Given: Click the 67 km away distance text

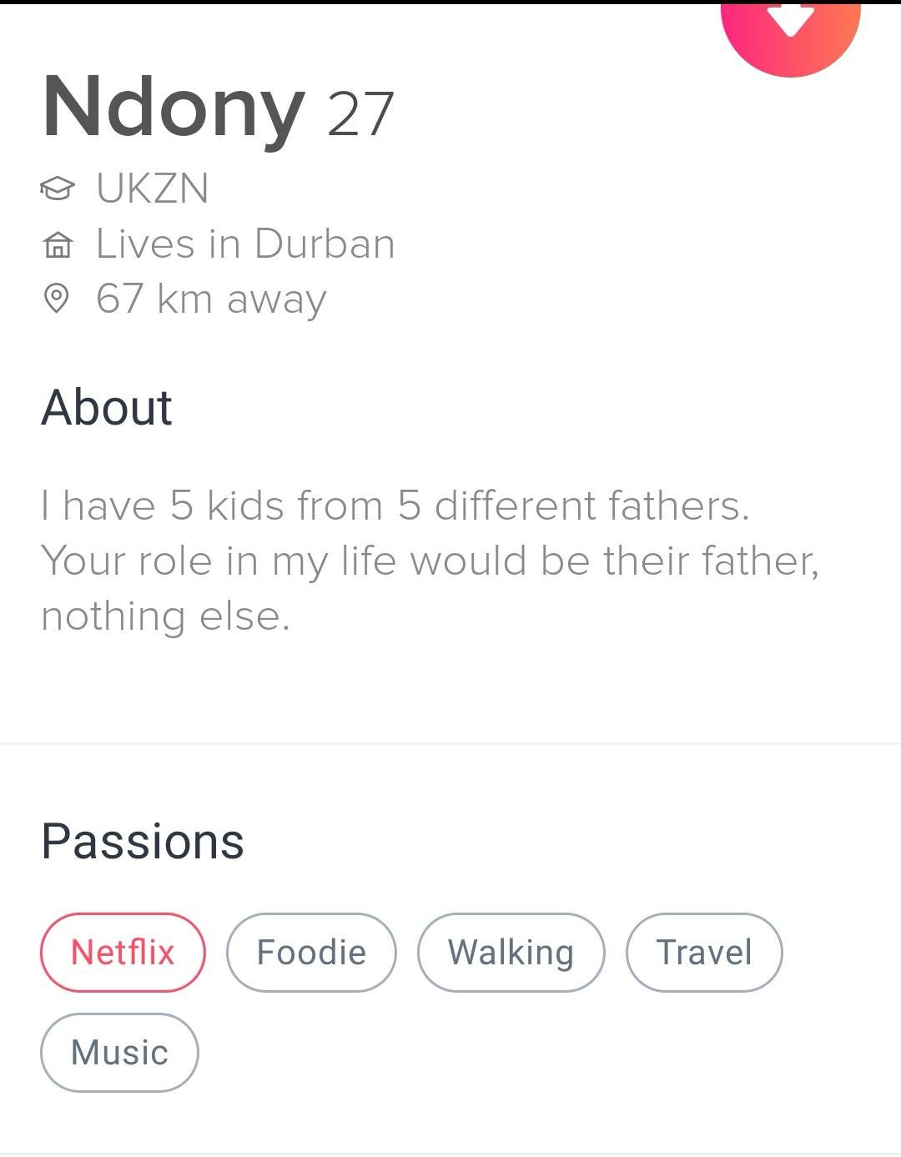Looking at the screenshot, I should click(x=211, y=299).
